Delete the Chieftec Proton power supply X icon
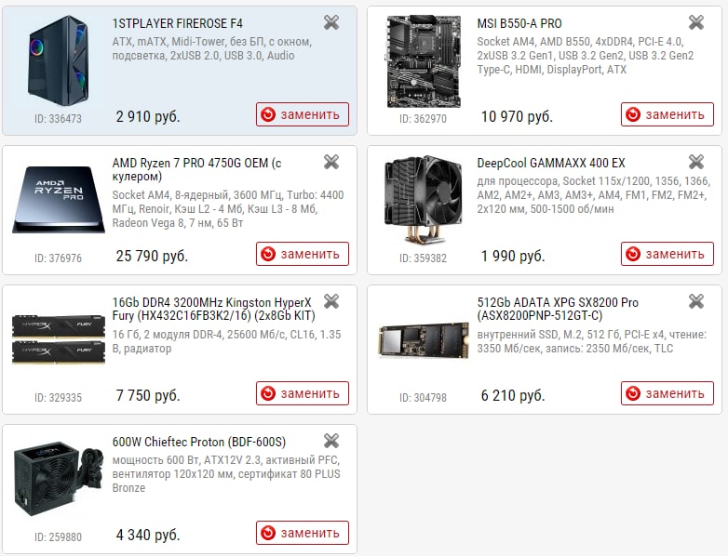728x556 pixels. tap(331, 441)
